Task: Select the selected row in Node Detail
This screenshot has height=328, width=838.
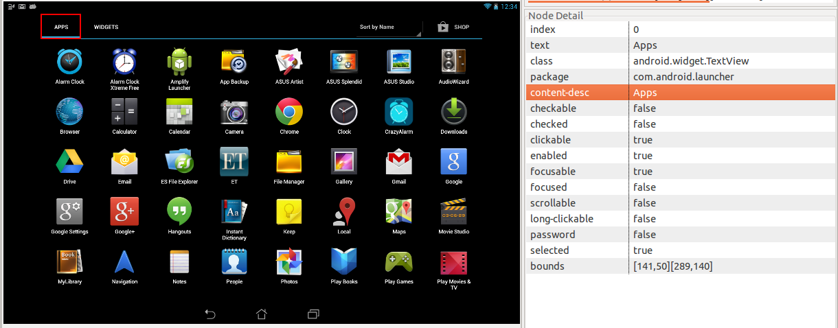Action: pos(681,250)
